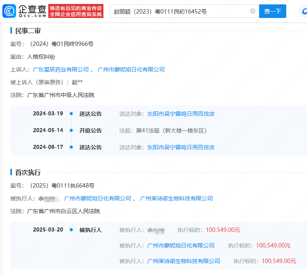Open 广东星辰药业有限公司 appellant link
This screenshot has width=307, height=275.
61,69
